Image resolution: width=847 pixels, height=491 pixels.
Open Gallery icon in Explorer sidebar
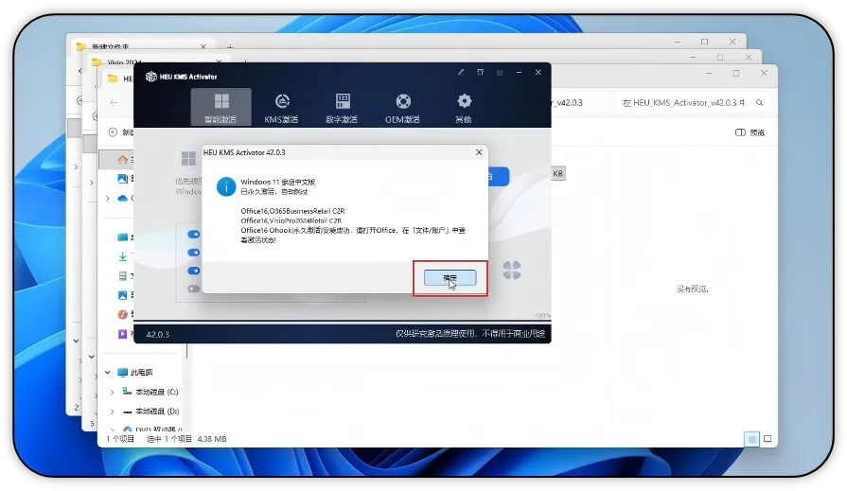[123, 178]
